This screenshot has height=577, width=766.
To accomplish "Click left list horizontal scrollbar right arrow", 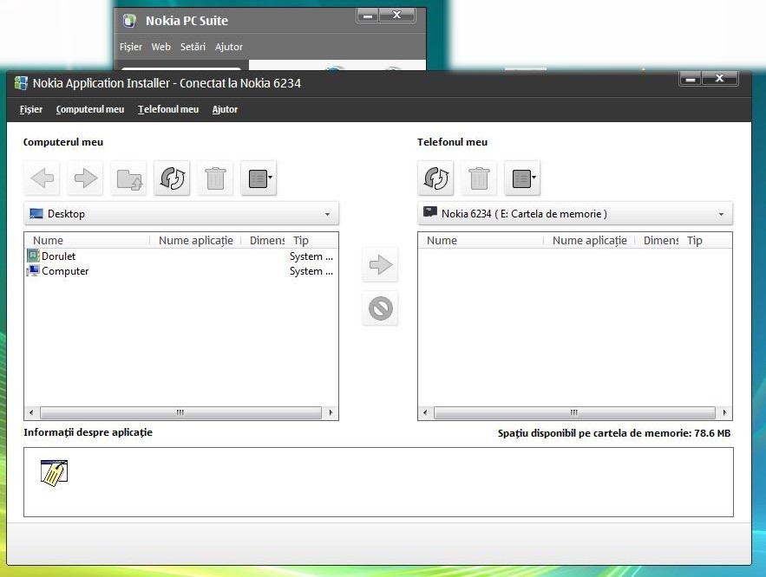I will point(331,412).
